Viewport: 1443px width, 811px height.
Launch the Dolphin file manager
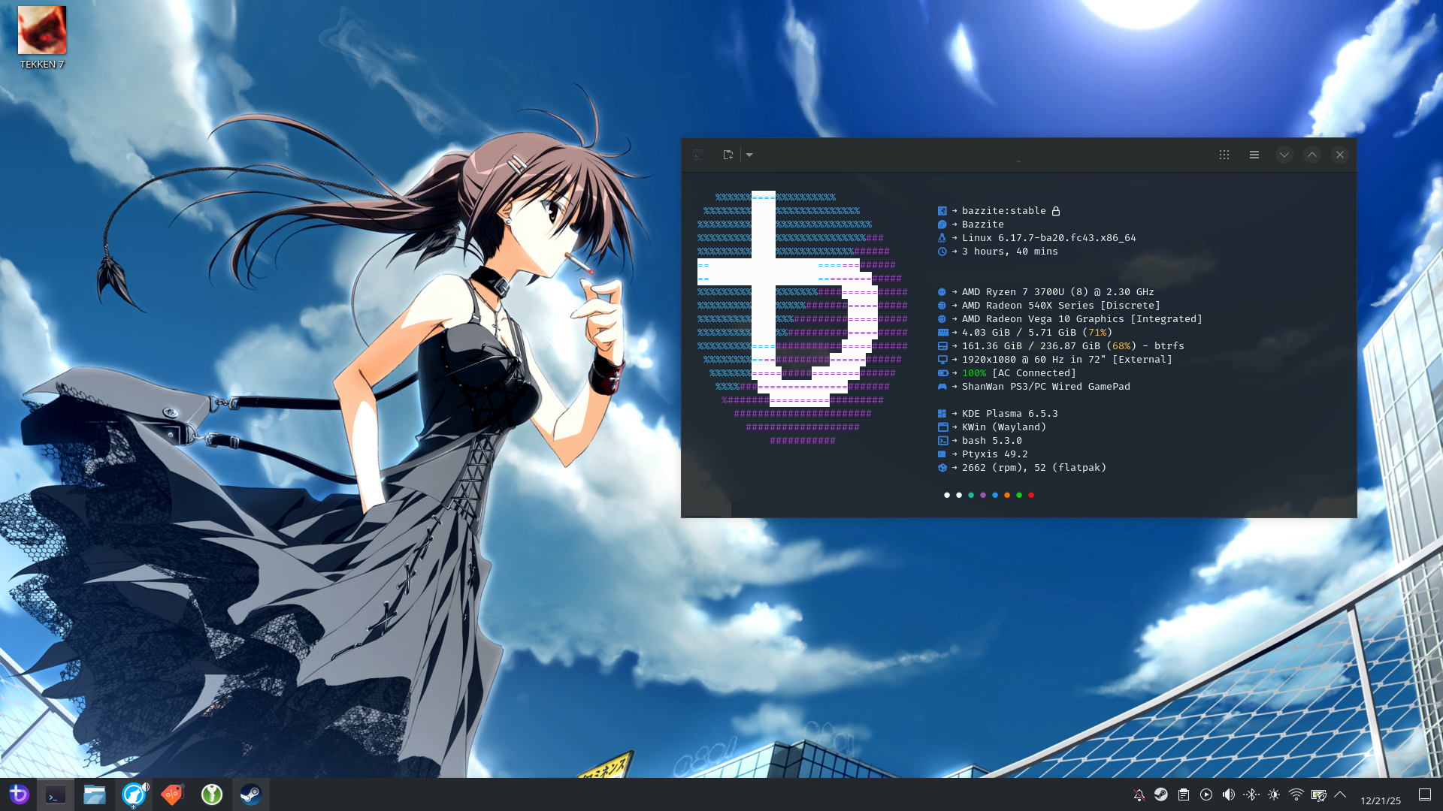point(95,794)
